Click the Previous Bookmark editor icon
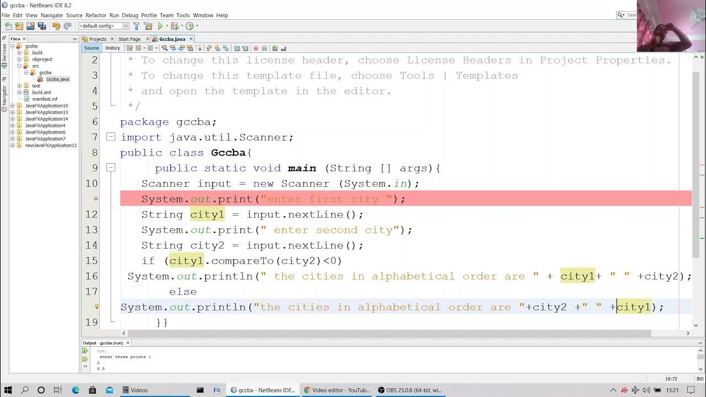The image size is (706, 397). (x=209, y=48)
